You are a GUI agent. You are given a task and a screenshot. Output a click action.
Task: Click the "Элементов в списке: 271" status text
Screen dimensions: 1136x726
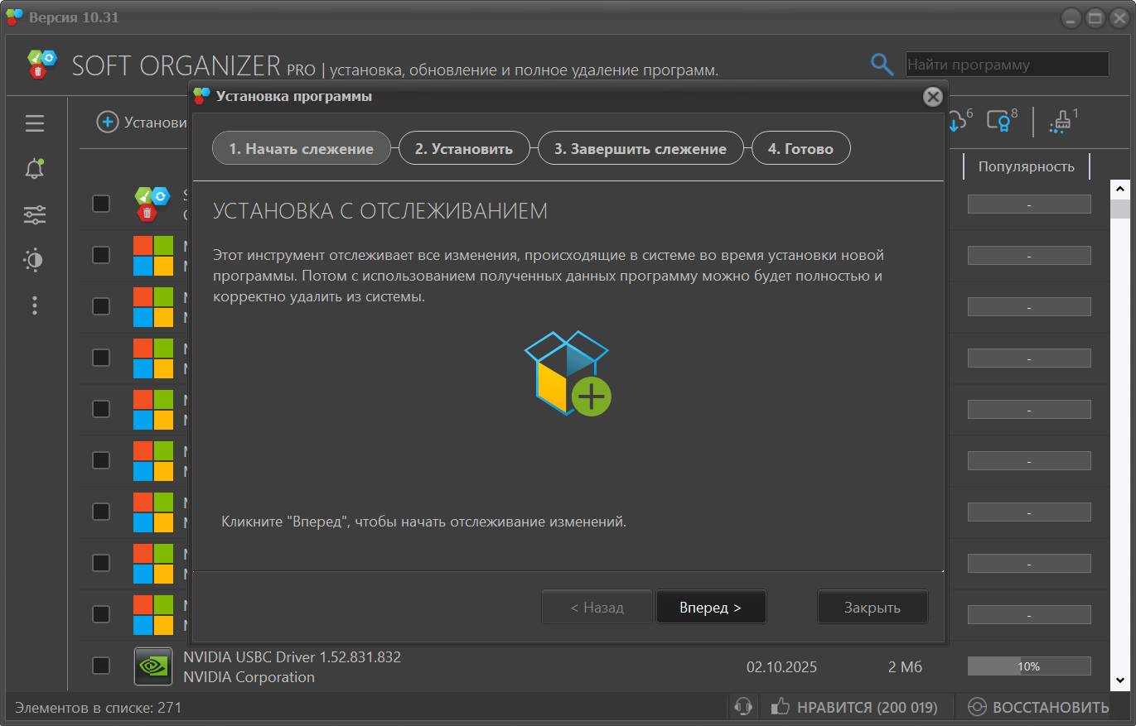click(x=98, y=707)
